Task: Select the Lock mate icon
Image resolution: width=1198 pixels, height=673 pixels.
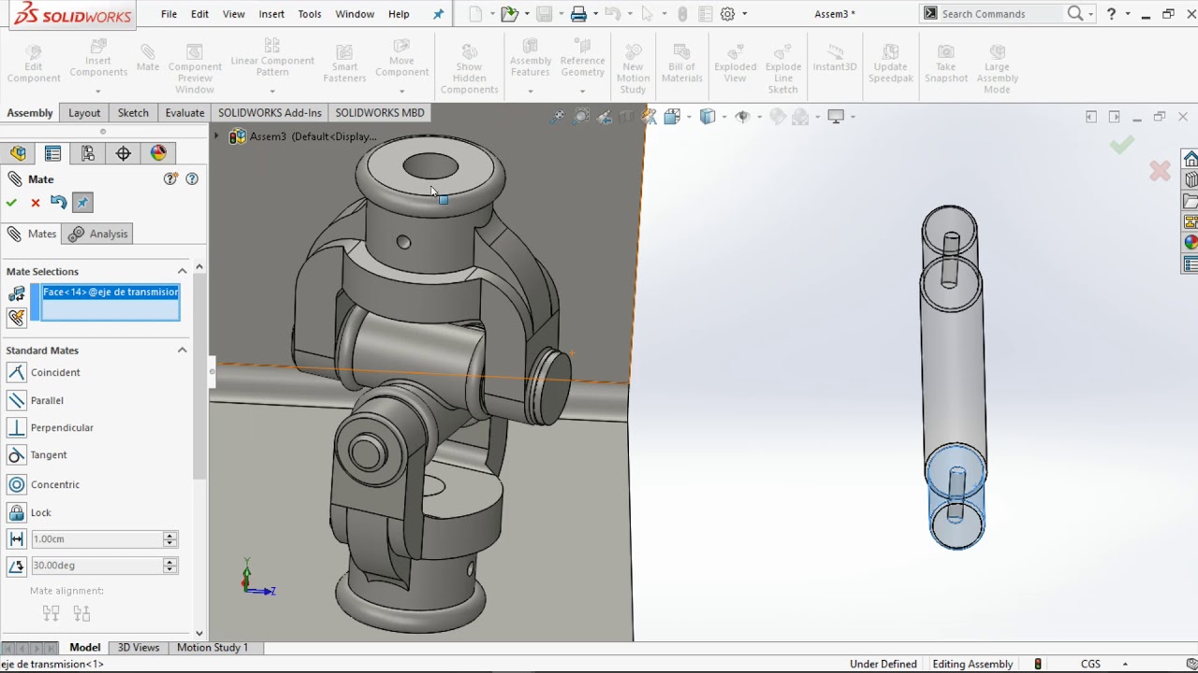Action: [16, 512]
